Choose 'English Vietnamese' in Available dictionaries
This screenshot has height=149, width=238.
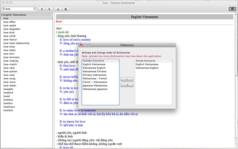[94, 64]
